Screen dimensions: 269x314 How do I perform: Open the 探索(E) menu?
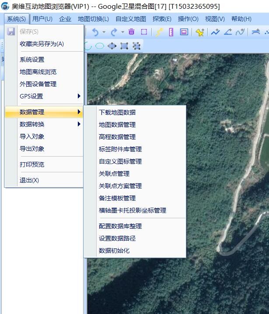(x=162, y=19)
